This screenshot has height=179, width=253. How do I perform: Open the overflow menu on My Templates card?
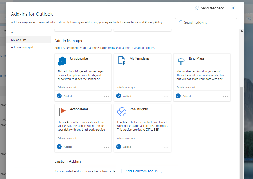(166, 96)
